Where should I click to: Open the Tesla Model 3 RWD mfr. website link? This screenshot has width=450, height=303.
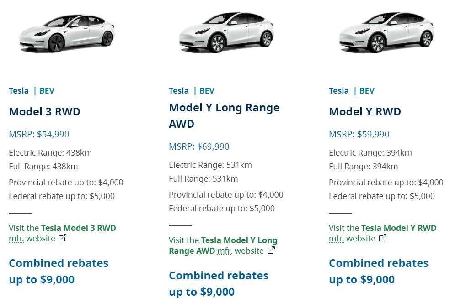click(x=62, y=233)
